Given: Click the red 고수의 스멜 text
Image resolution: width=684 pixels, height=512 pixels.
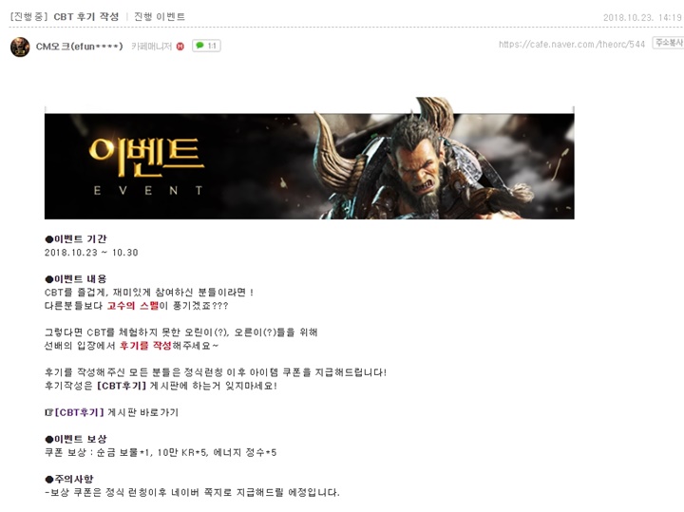Looking at the screenshot, I should [x=133, y=306].
